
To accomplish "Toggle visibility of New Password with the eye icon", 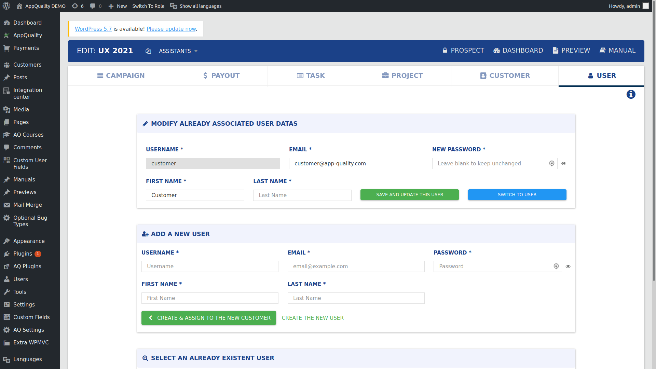I will click(564, 163).
